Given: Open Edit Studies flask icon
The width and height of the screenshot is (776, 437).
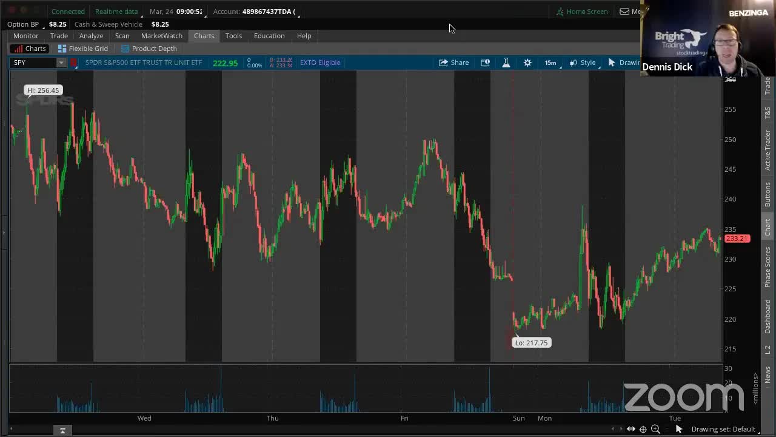Looking at the screenshot, I should pyautogui.click(x=506, y=63).
